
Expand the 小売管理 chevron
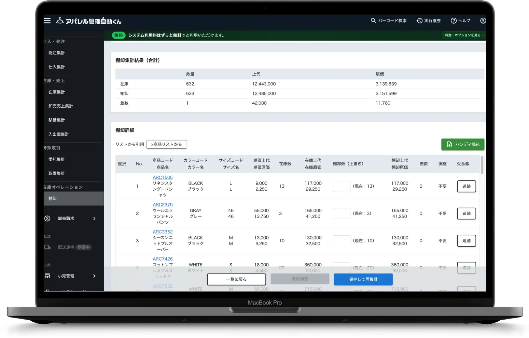tap(94, 276)
